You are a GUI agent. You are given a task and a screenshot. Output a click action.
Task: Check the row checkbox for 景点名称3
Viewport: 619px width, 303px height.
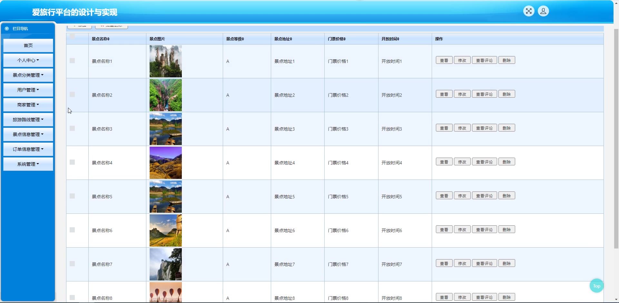tap(72, 128)
